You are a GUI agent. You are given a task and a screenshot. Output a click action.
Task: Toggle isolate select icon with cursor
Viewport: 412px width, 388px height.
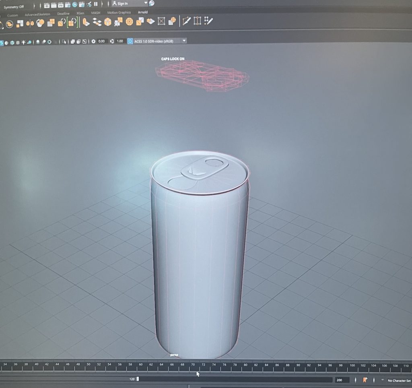pyautogui.click(x=64, y=42)
